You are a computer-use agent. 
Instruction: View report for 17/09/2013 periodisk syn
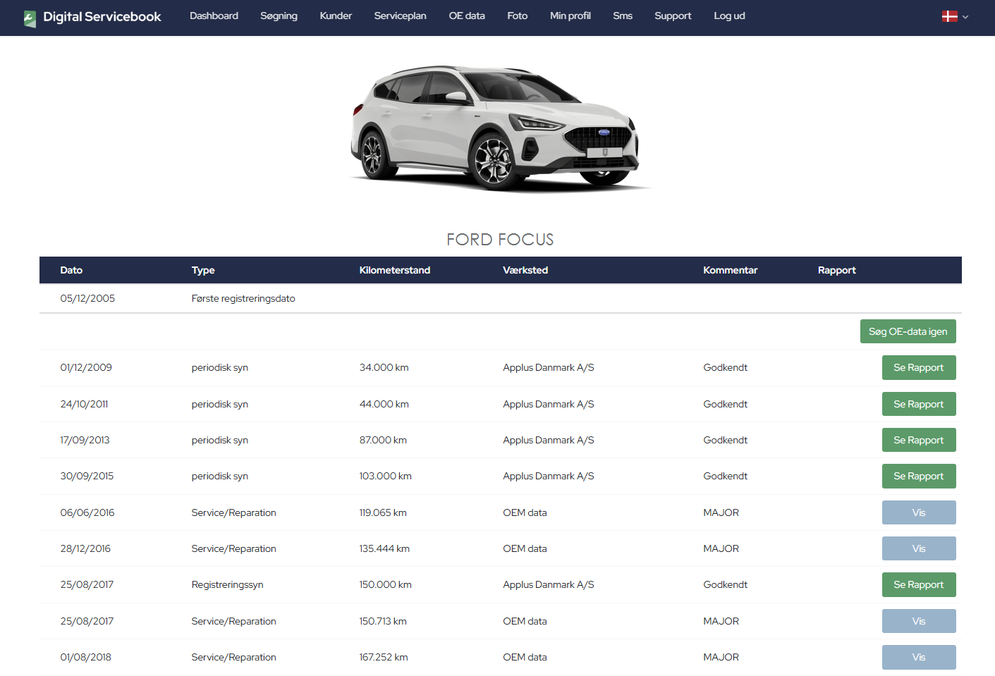coord(918,440)
